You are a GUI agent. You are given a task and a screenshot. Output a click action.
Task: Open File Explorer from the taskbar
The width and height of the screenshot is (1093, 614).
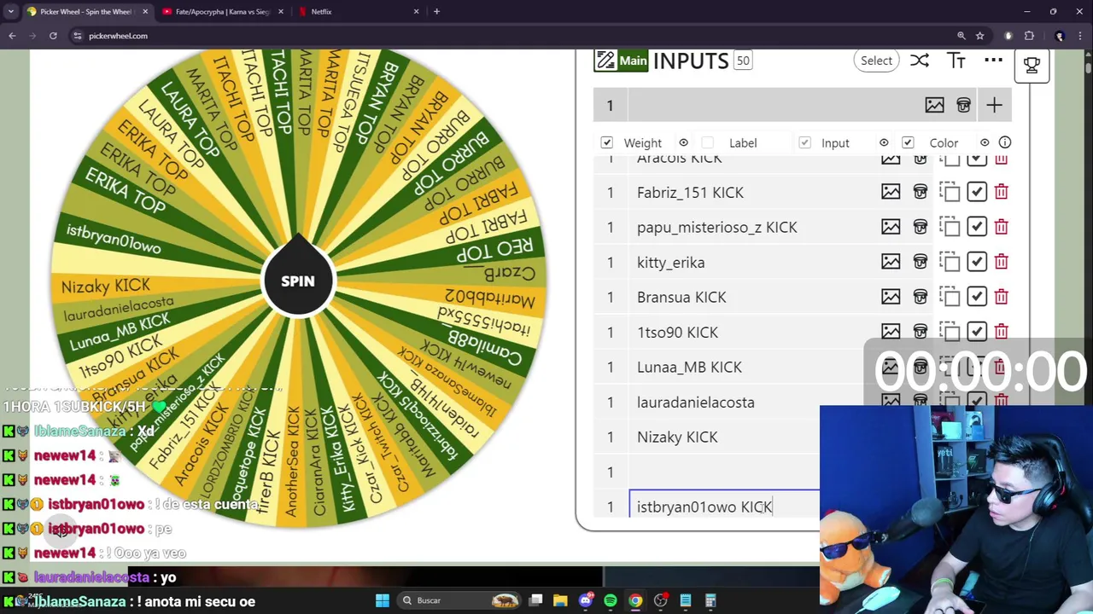560,600
